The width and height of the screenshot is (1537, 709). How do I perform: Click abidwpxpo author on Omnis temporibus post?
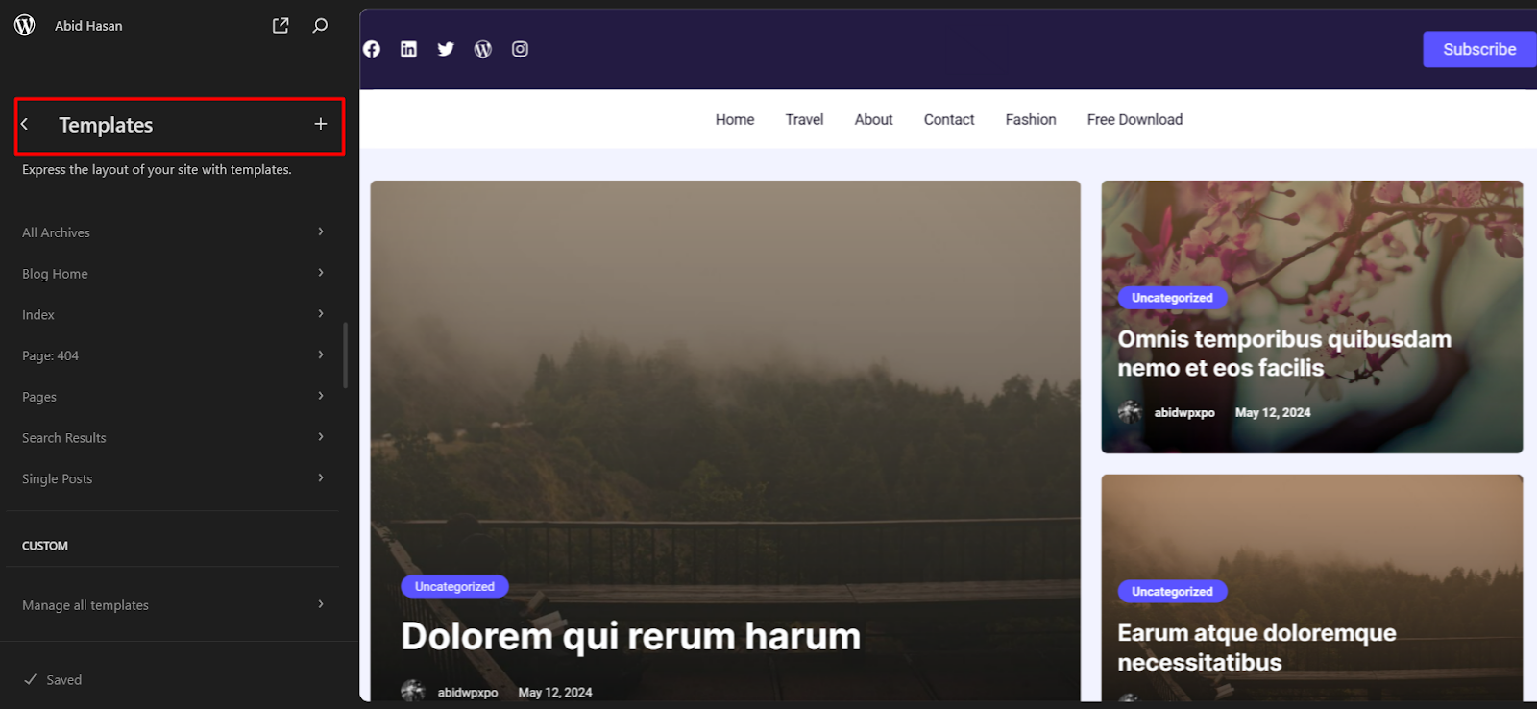coord(1184,412)
